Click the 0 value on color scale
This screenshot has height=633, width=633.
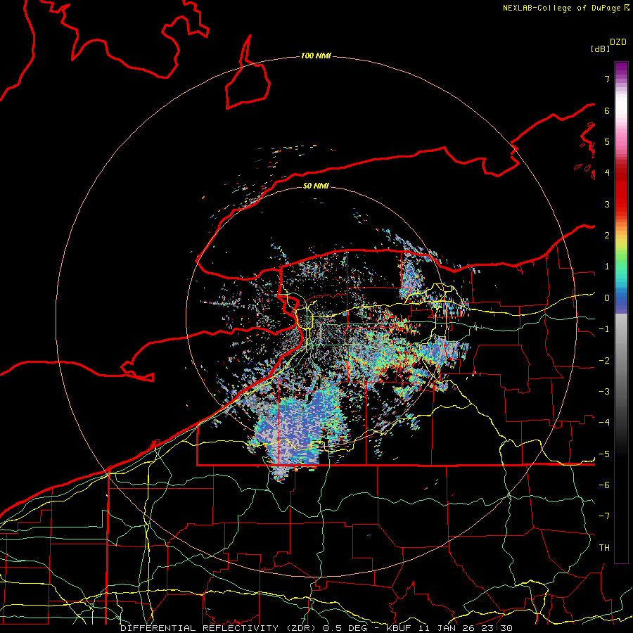click(607, 298)
